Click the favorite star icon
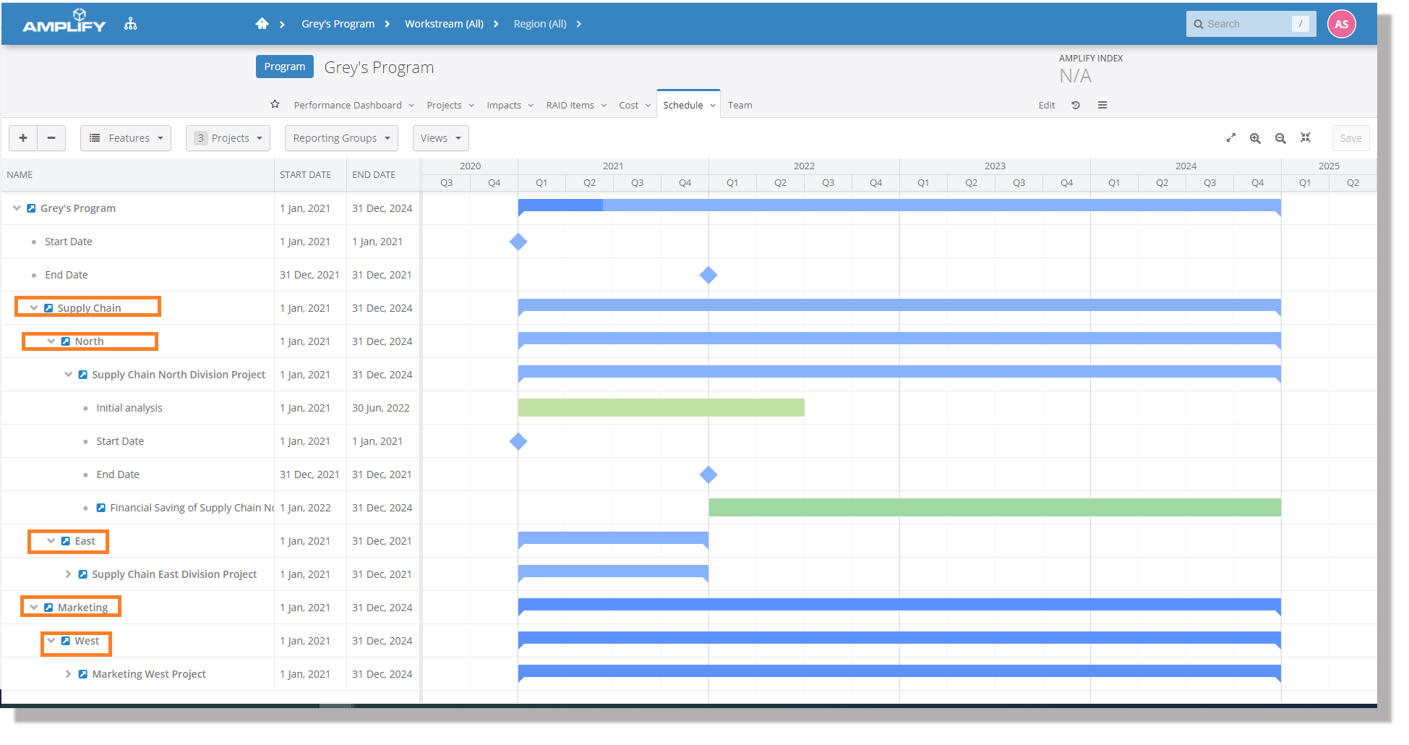This screenshot has height=745, width=1409. pyautogui.click(x=275, y=104)
